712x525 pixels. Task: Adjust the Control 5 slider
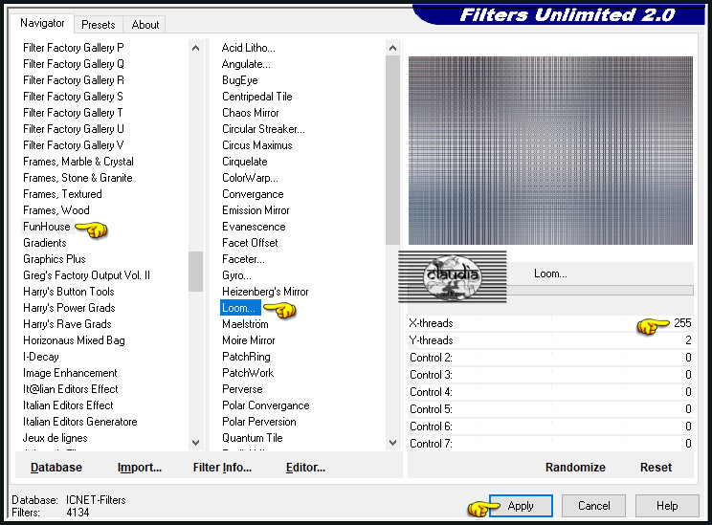(x=550, y=409)
